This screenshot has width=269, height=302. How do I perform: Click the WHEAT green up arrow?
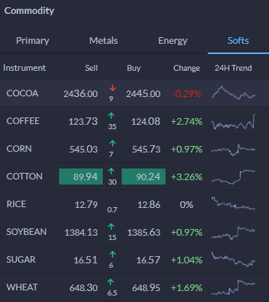pyautogui.click(x=110, y=282)
